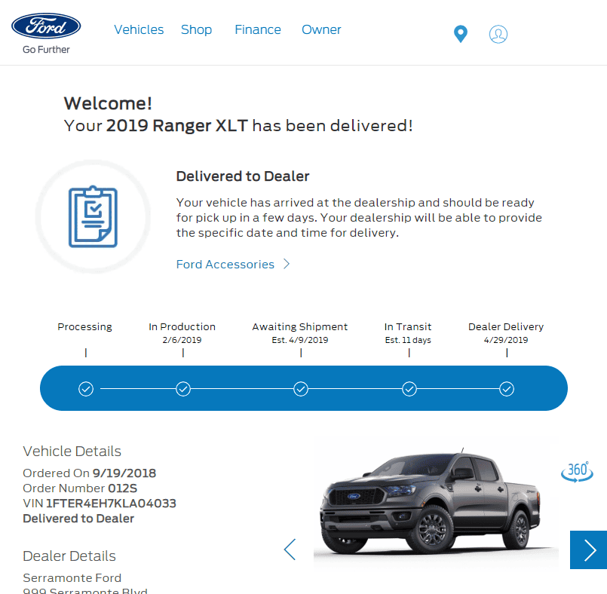
Task: Click the Est. 11 days transit estimate
Action: 408,340
